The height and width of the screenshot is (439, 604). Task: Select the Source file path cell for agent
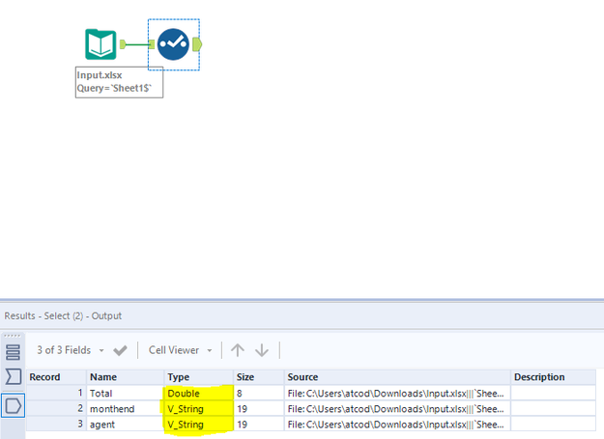pyautogui.click(x=397, y=424)
